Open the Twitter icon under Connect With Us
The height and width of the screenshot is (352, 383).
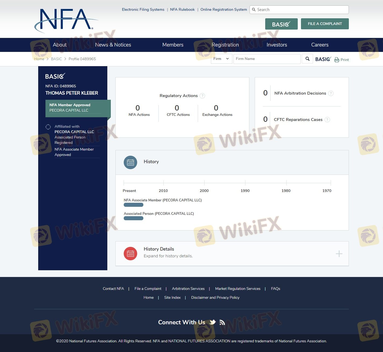point(212,322)
